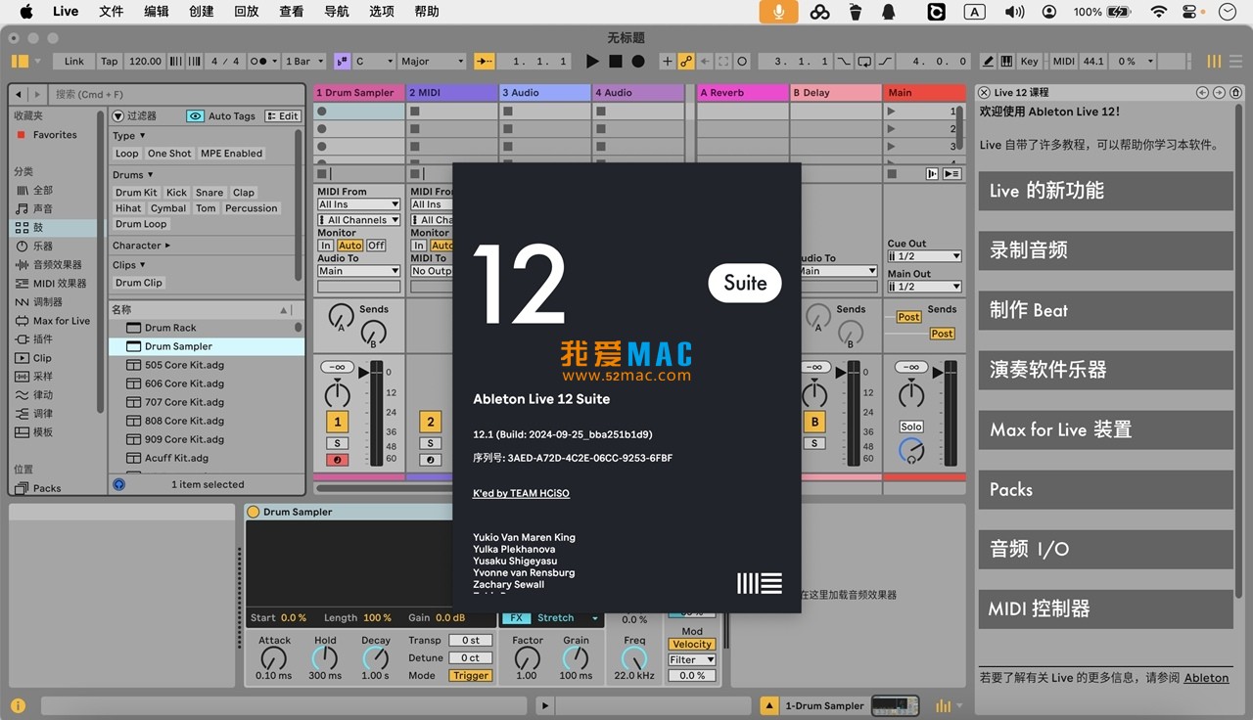Image resolution: width=1253 pixels, height=720 pixels.
Task: Click the purple scale mode flat-sharp icon
Action: pos(343,61)
